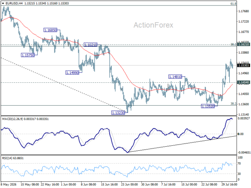This screenshot has width=251, height=188.
Task: Click the 1.14540 level tag on price axis
Action: pos(243,82)
